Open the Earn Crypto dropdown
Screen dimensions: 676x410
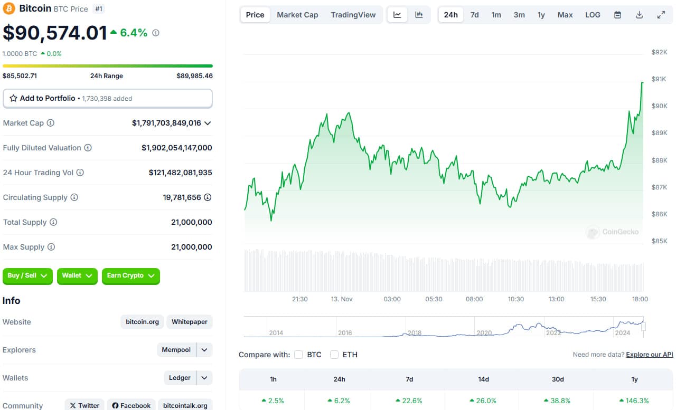(x=130, y=275)
